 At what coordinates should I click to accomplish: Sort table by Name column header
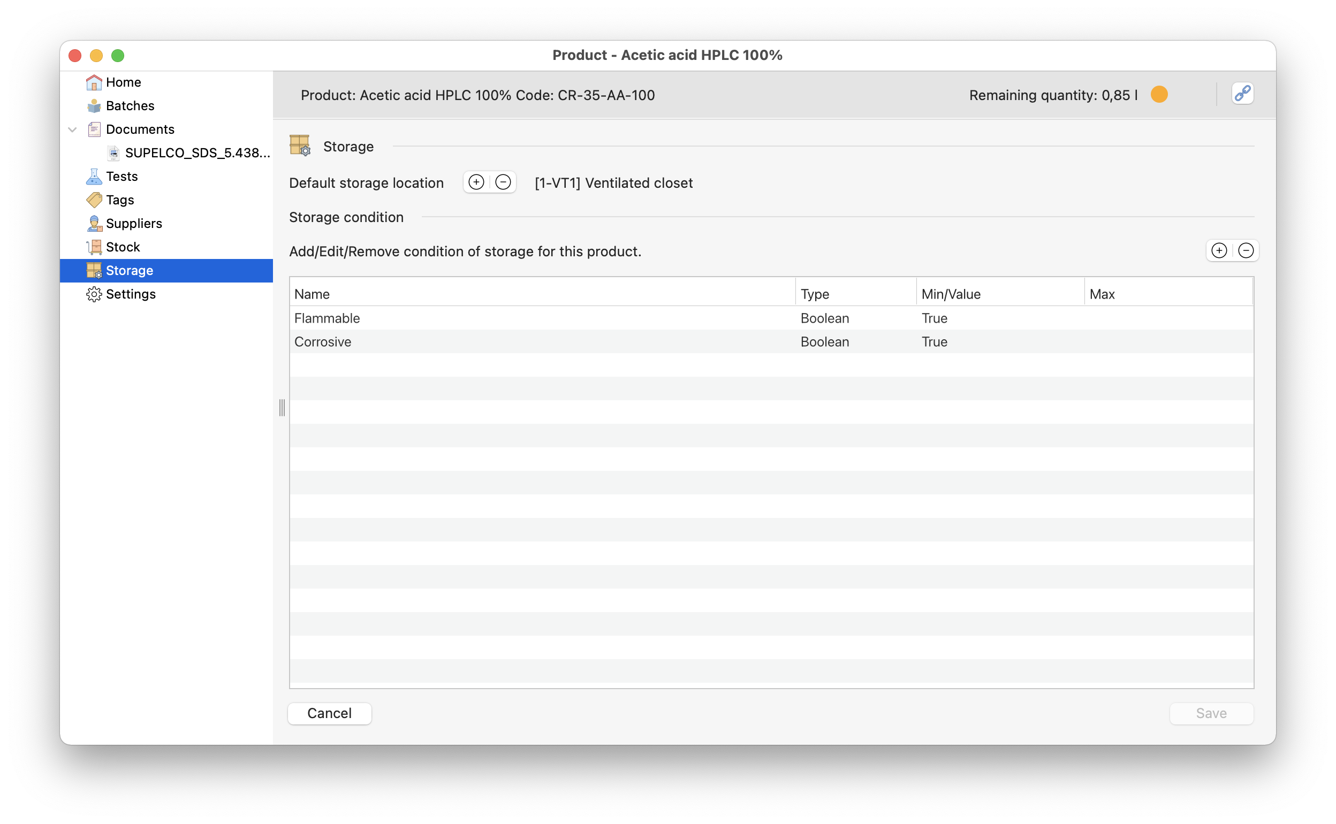point(542,294)
